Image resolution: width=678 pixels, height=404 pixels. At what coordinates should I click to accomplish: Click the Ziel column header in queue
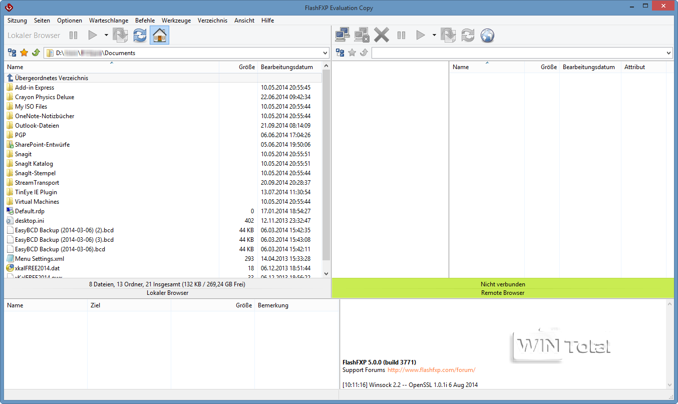(129, 305)
